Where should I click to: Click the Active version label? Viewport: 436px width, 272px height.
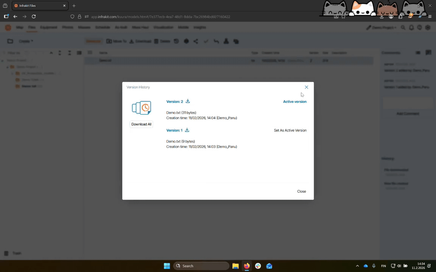pyautogui.click(x=295, y=102)
